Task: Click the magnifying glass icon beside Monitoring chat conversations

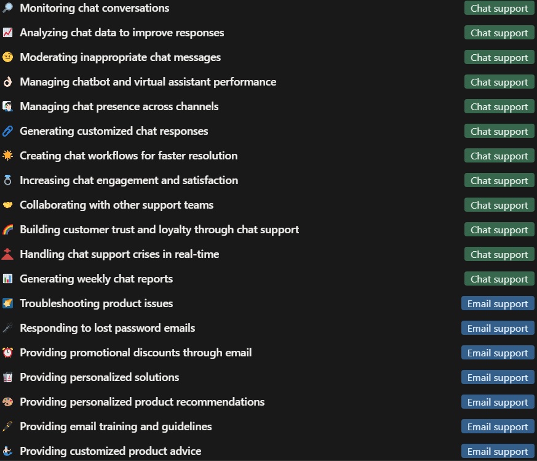Action: click(9, 8)
